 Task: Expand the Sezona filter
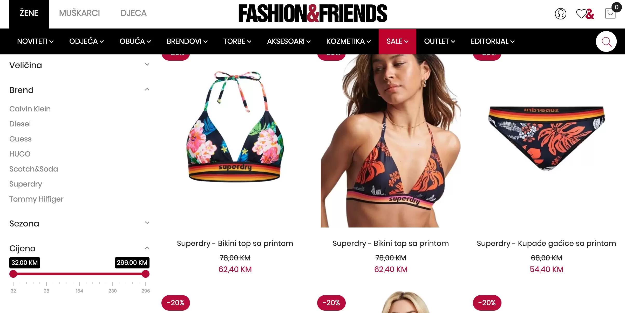[79, 223]
